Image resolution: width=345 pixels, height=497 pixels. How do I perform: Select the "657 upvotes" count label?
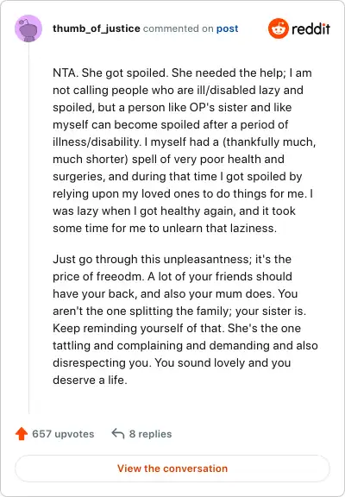pyautogui.click(x=63, y=434)
